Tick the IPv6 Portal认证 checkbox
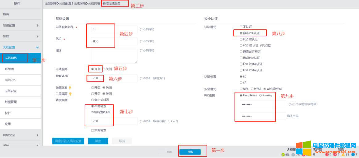The image size is (359, 158). [241, 70]
